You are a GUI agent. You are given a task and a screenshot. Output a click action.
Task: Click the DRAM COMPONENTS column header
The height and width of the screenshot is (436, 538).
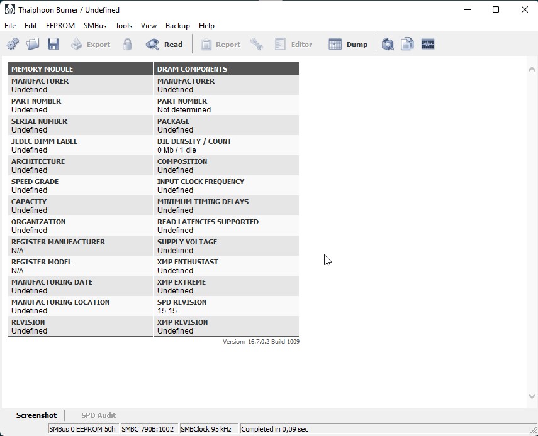pyautogui.click(x=227, y=69)
